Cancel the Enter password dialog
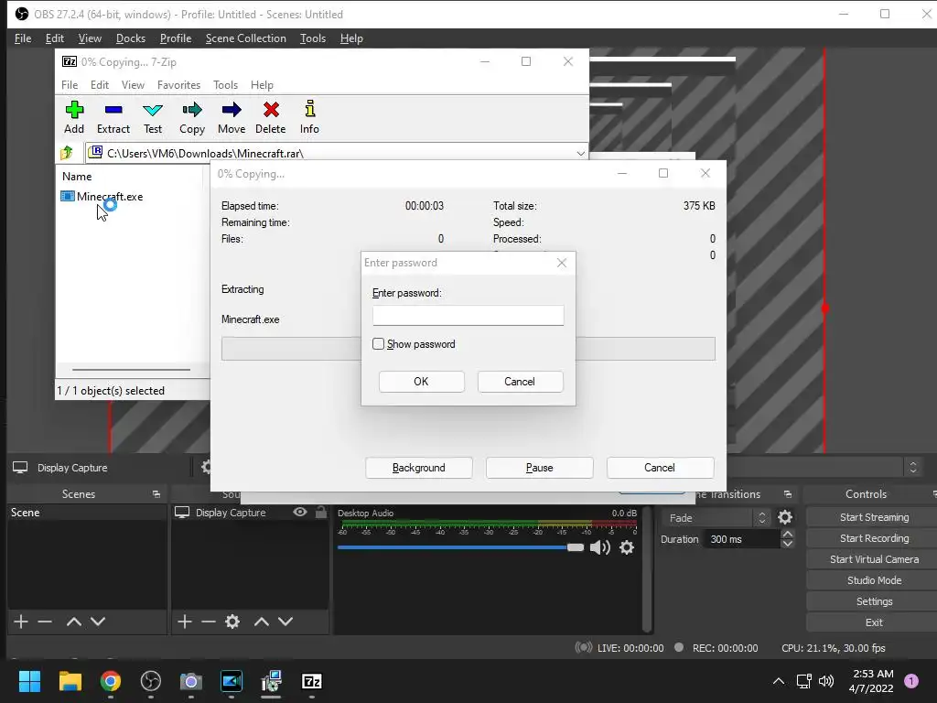This screenshot has width=937, height=703. pos(520,382)
